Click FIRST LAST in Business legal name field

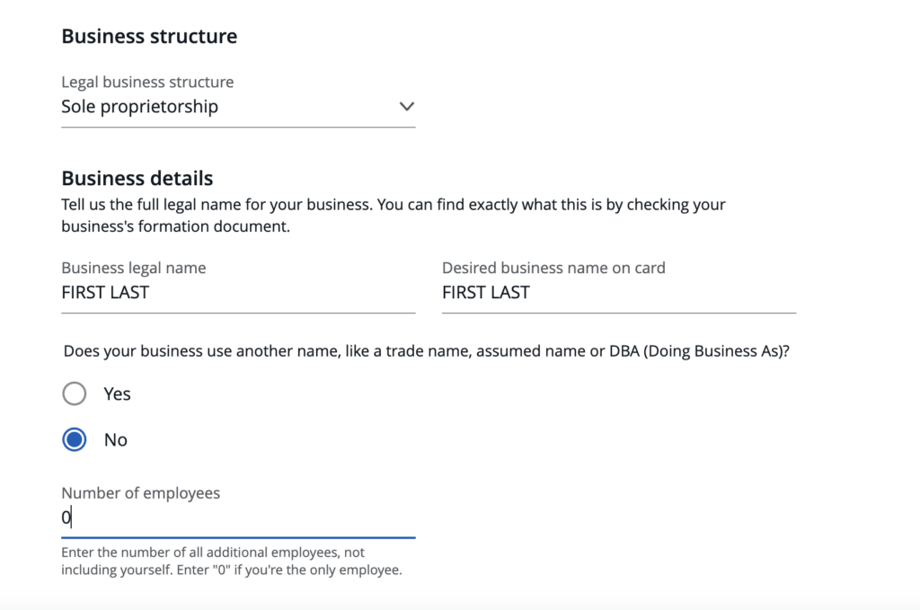(105, 292)
